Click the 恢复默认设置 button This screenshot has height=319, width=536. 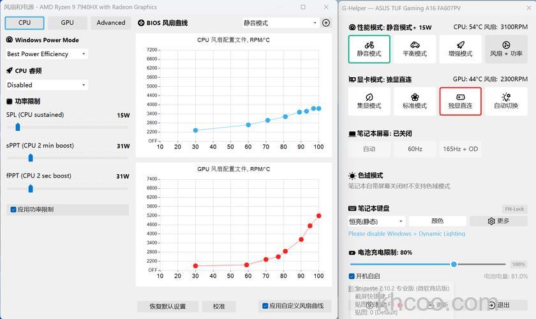pos(168,306)
